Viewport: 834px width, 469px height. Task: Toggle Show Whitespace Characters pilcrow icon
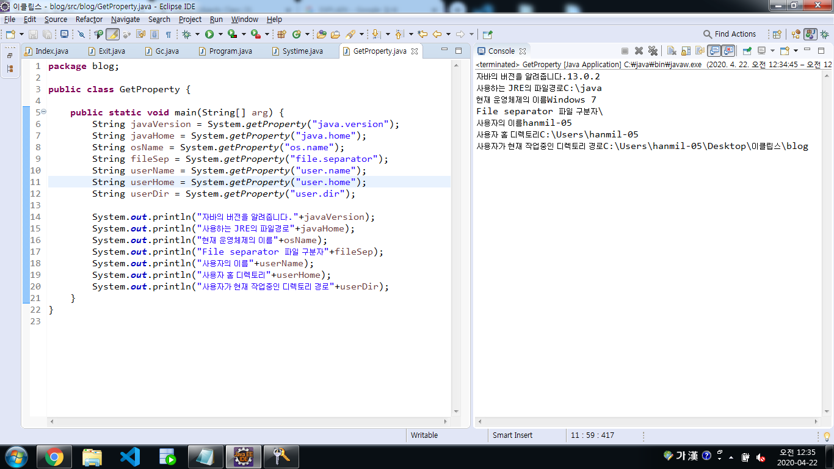[169, 34]
